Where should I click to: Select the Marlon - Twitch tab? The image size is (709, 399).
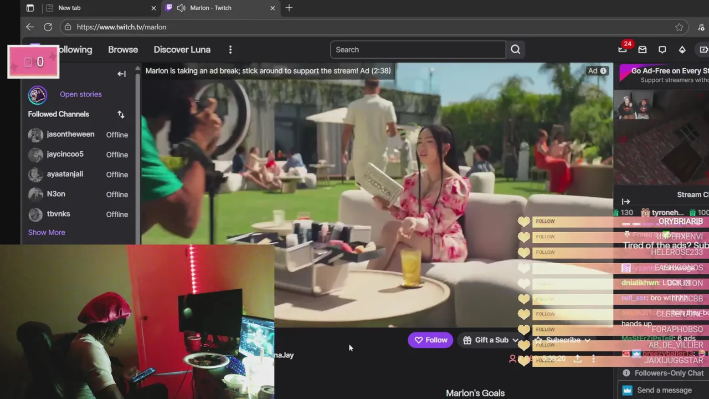click(x=220, y=8)
